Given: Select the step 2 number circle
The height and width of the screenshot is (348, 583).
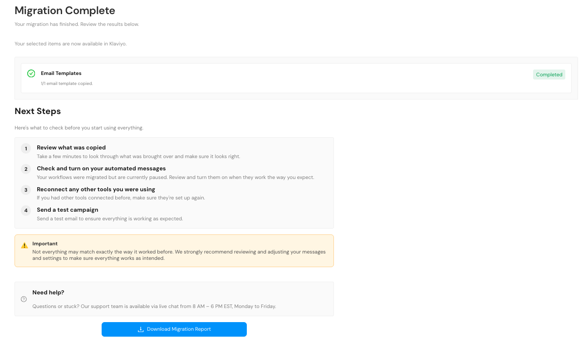Looking at the screenshot, I should point(25,169).
